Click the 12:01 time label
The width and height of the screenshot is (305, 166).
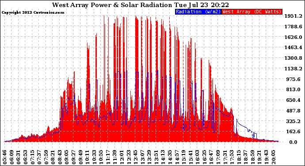(122, 157)
